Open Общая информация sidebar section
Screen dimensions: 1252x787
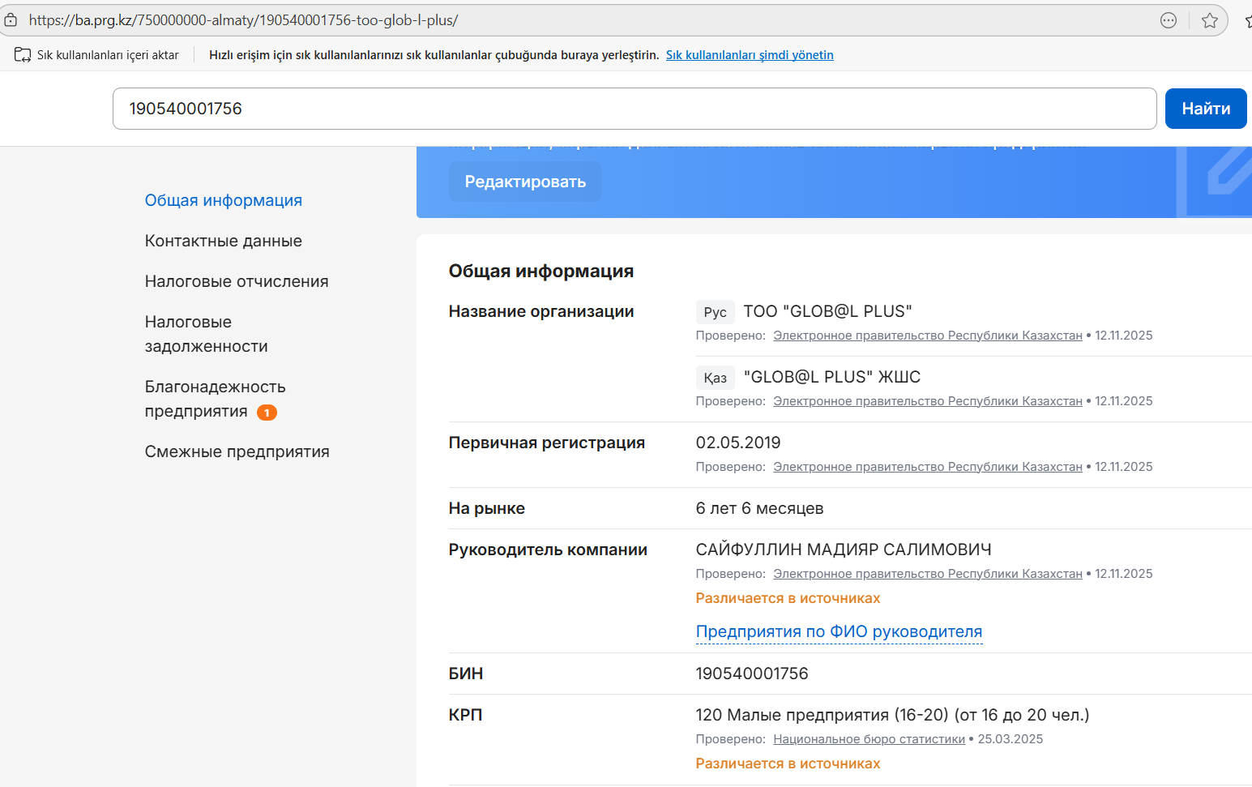coord(223,200)
